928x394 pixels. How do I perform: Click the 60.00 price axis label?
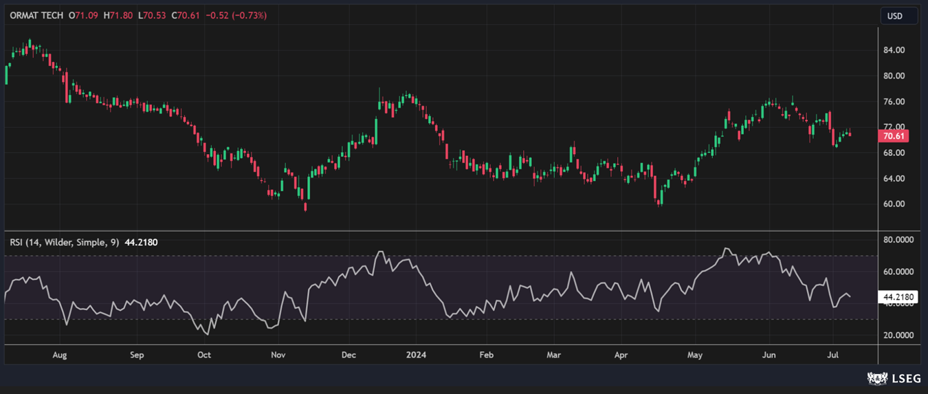point(894,204)
